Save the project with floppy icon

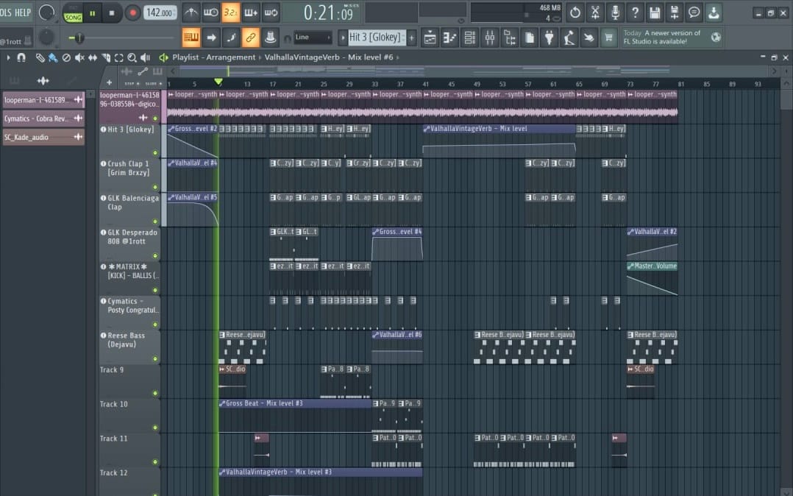(655, 13)
